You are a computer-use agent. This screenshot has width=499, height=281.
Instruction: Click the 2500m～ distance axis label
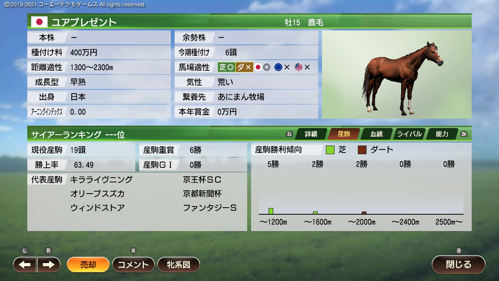[449, 222]
